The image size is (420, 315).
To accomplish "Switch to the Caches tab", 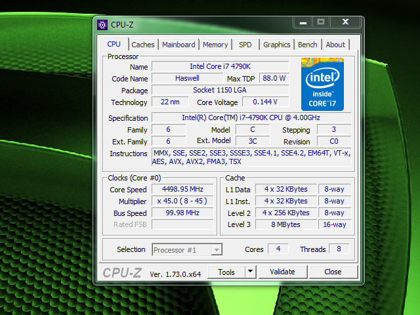I will tap(143, 45).
